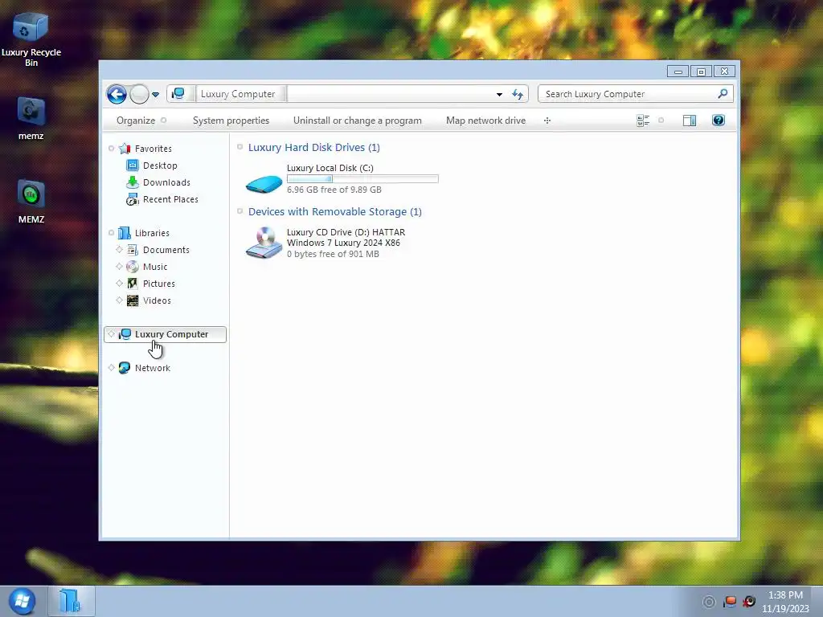Screen dimensions: 823x617
Task: Open the Documents library
Action: 166,251
